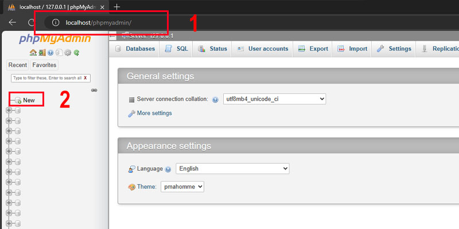Open the Export tab
Image resolution: width=459 pixels, height=229 pixels.
point(313,49)
